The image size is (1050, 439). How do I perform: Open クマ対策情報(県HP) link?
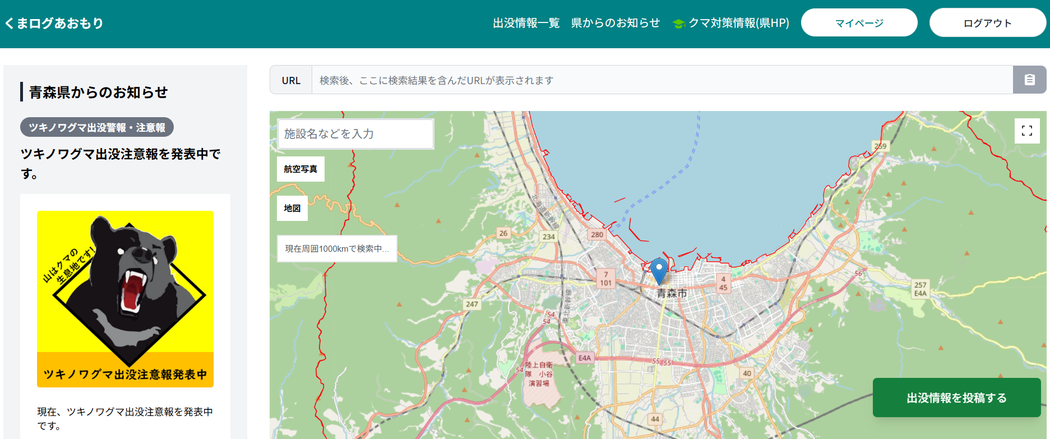click(x=738, y=23)
